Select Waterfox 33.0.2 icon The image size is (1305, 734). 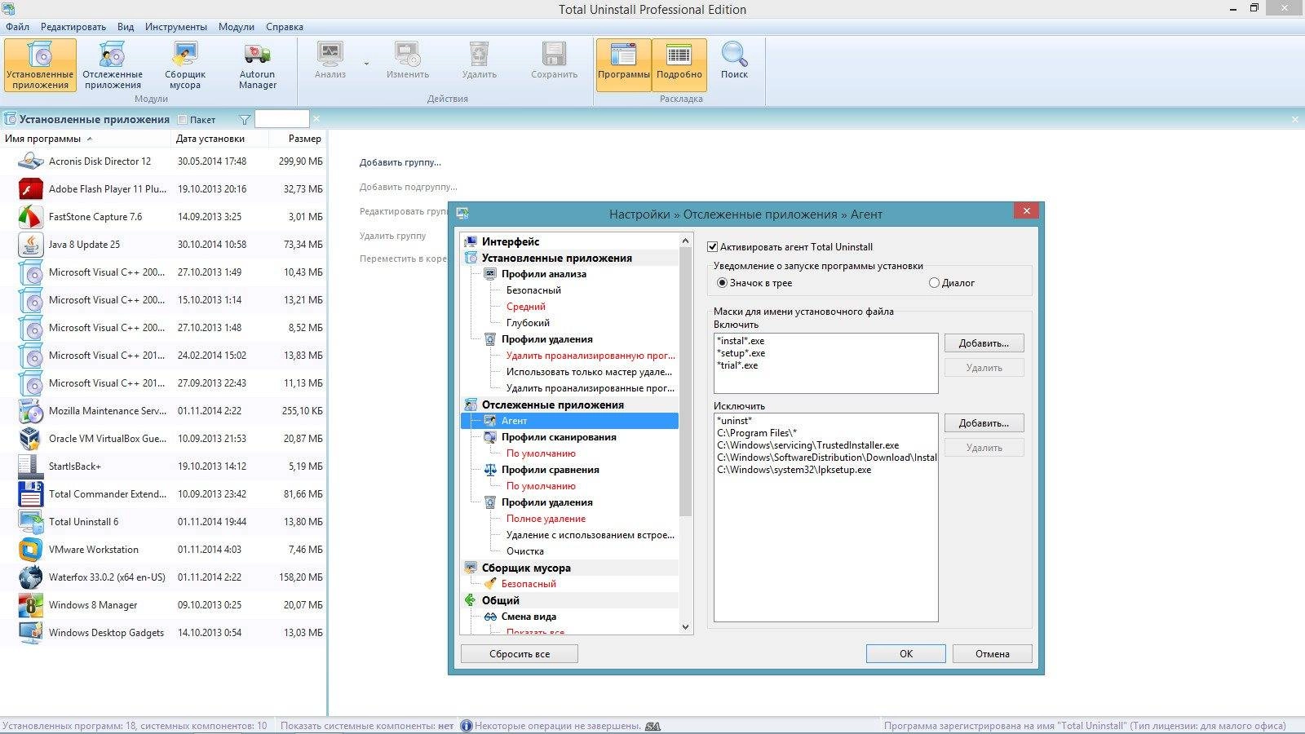coord(31,577)
